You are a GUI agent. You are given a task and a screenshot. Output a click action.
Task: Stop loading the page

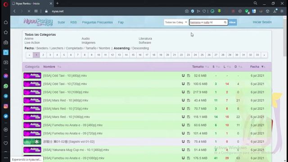pyautogui.click(x=29, y=11)
